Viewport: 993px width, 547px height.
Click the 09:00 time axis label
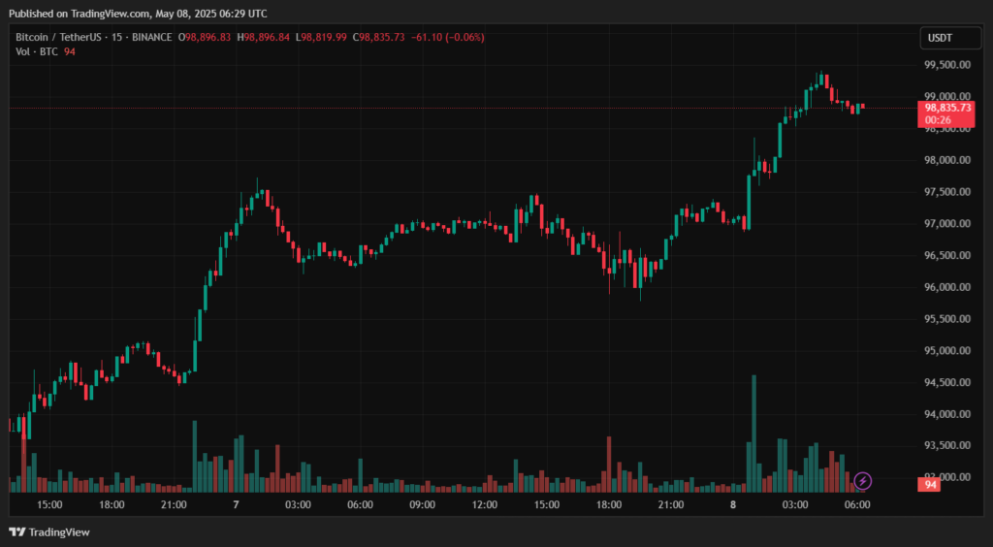click(x=422, y=505)
